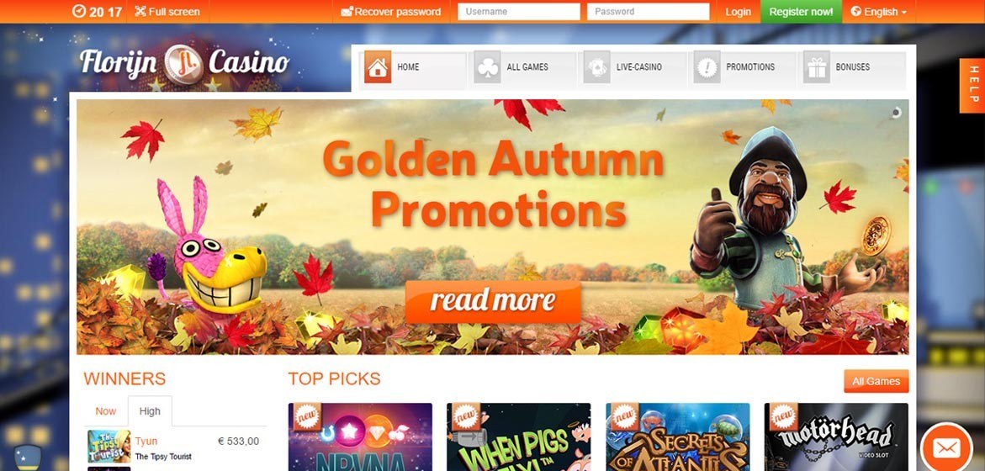Click the orange Home house icon
Screen dimensions: 985x471
(x=378, y=67)
